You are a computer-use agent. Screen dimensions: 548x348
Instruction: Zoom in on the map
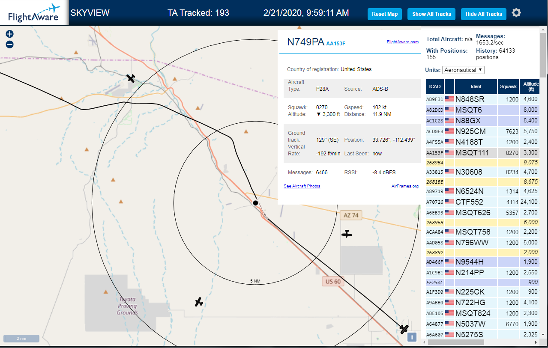point(9,34)
